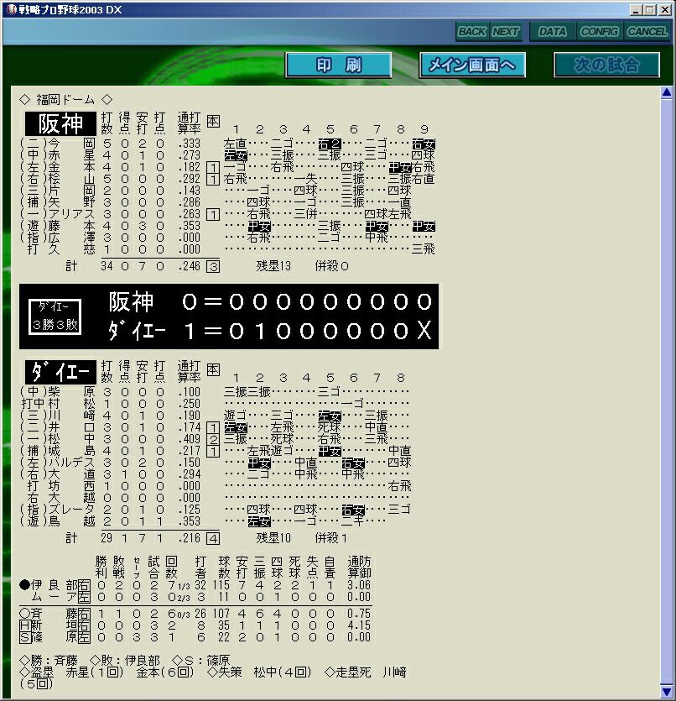
Task: Open the DATA screen
Action: (552, 32)
